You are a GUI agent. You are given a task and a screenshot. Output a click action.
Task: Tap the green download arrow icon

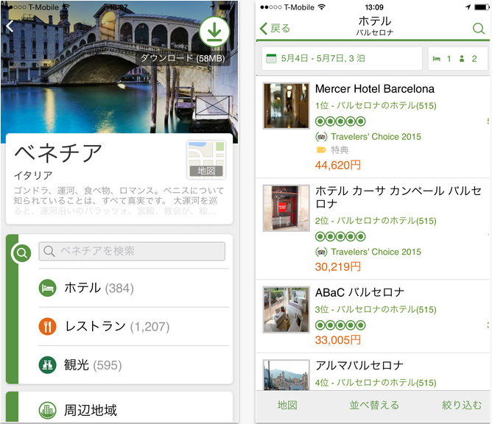coord(214,32)
